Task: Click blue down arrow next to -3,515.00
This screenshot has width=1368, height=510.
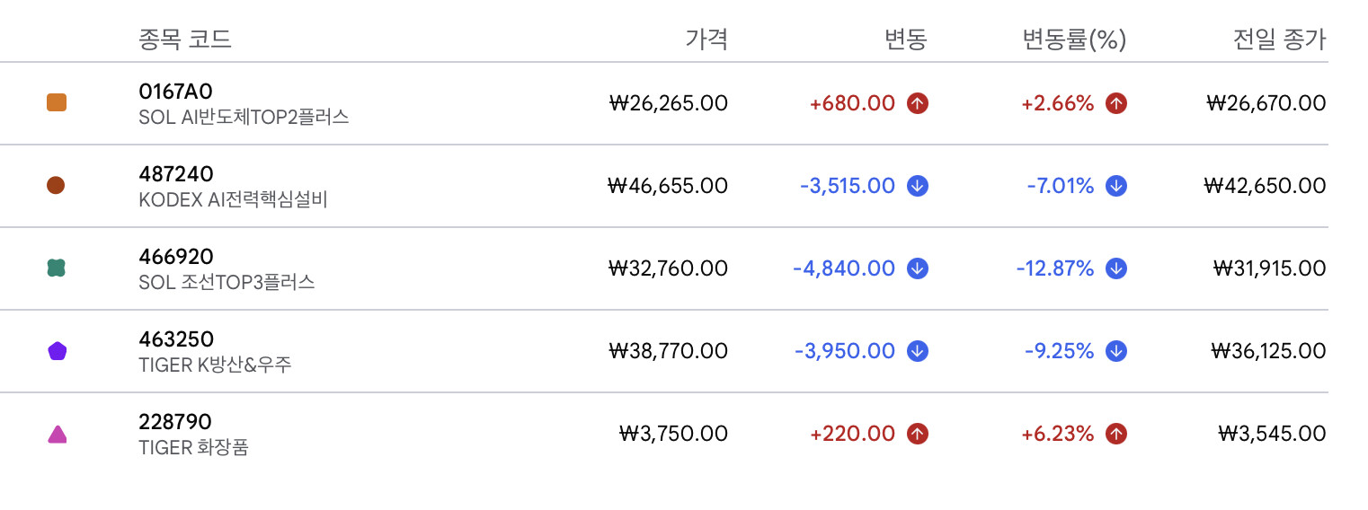Action: click(917, 186)
